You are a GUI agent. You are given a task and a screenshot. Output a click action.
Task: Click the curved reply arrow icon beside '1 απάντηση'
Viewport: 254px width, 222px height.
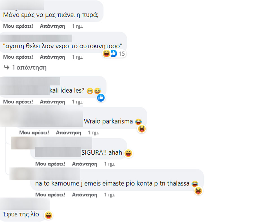coord(6,67)
